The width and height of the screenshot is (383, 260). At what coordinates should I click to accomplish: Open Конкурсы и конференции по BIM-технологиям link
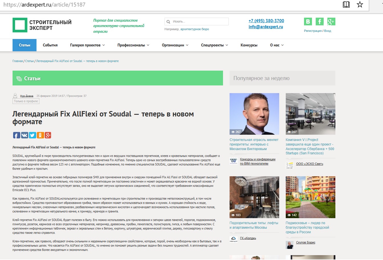click(258, 161)
